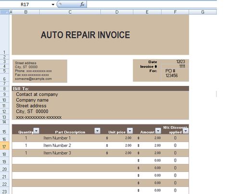This screenshot has width=228, height=194.
Task: Click the Phone: xxx-xxxxxxxx-xxx line
Action: [33, 71]
